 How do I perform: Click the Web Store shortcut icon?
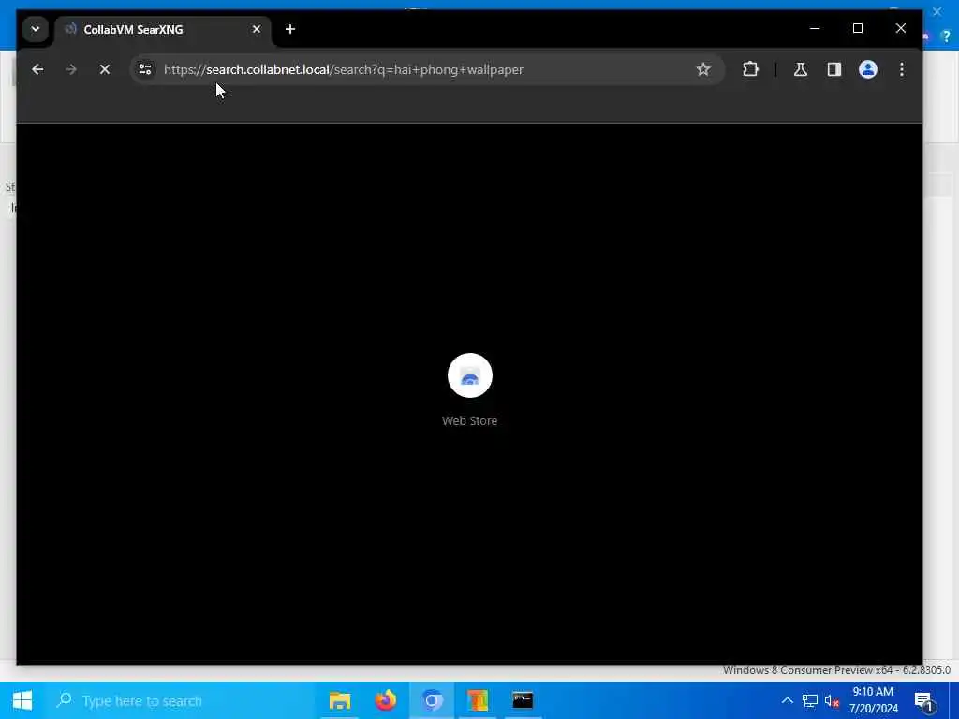(x=470, y=375)
